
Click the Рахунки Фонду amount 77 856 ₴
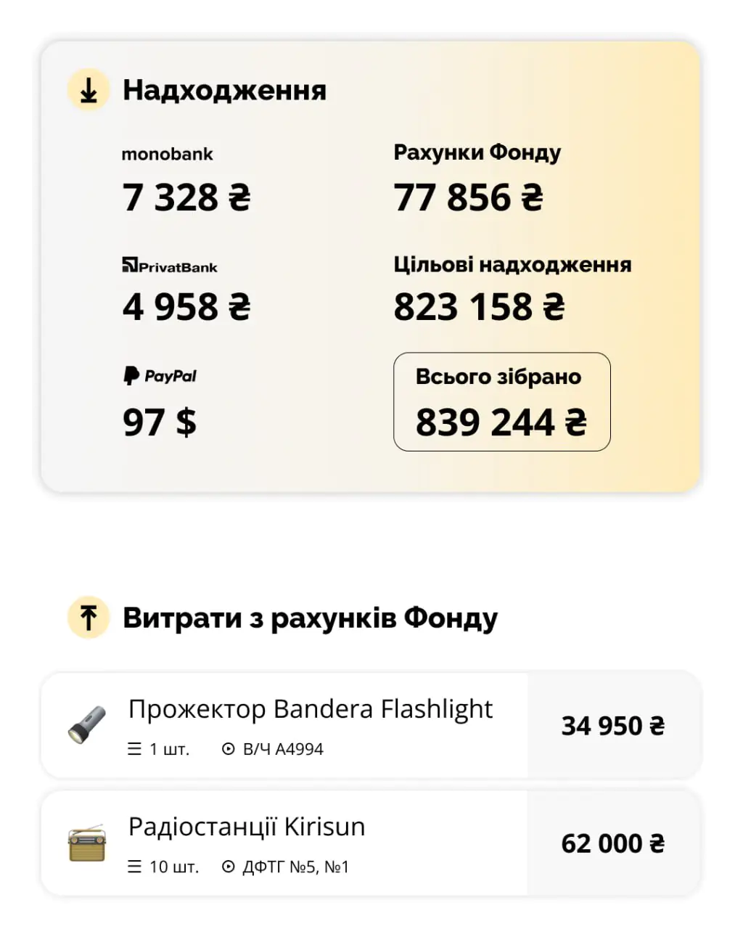468,197
